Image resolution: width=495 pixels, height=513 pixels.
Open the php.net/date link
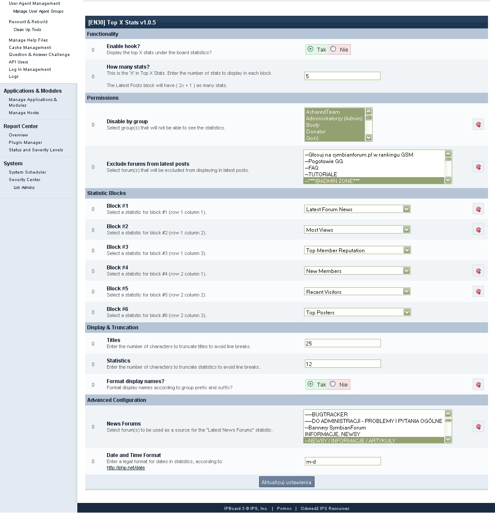tap(126, 468)
